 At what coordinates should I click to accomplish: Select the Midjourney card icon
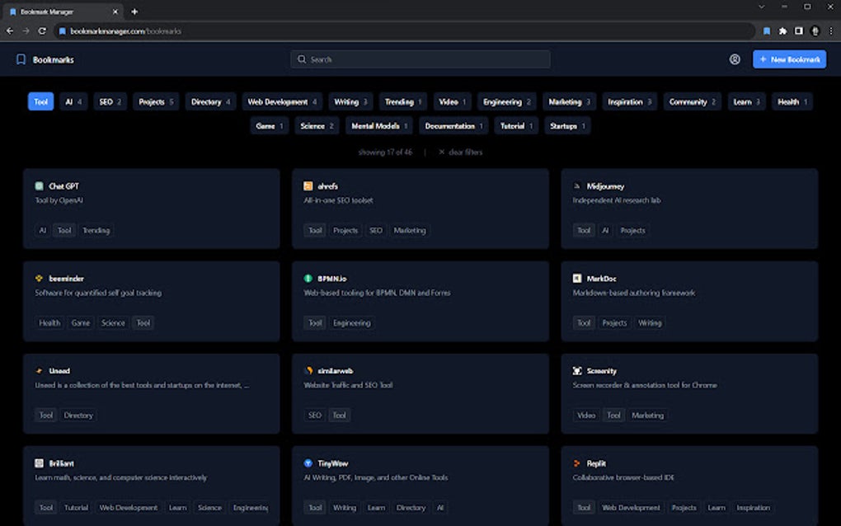tap(576, 186)
